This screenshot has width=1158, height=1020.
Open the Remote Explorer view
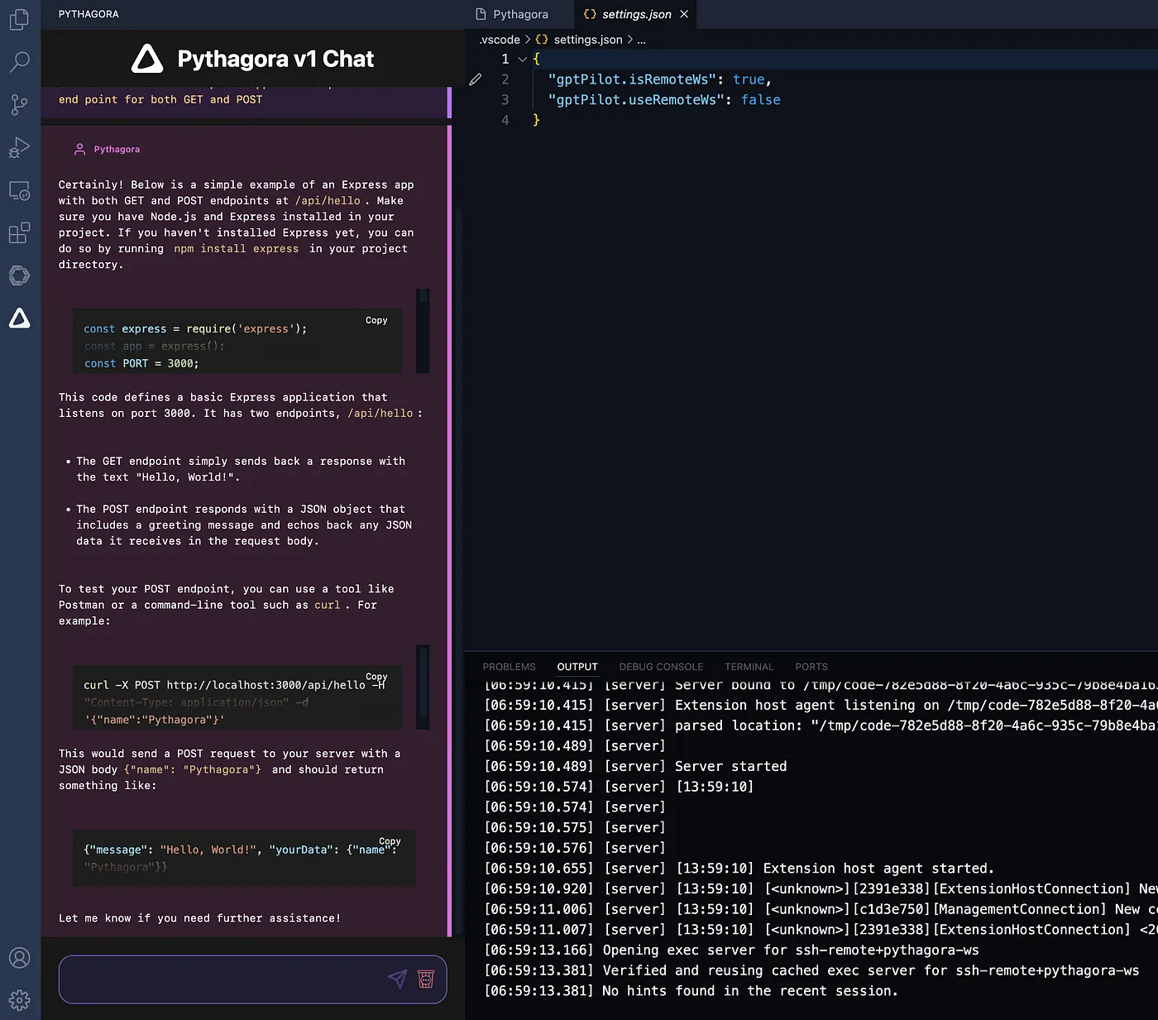coord(20,190)
